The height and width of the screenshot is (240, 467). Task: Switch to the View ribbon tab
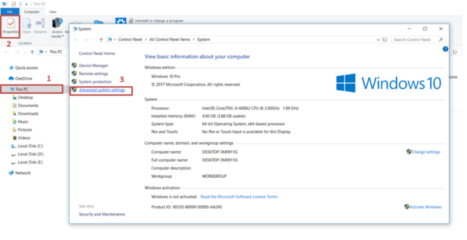53,11
